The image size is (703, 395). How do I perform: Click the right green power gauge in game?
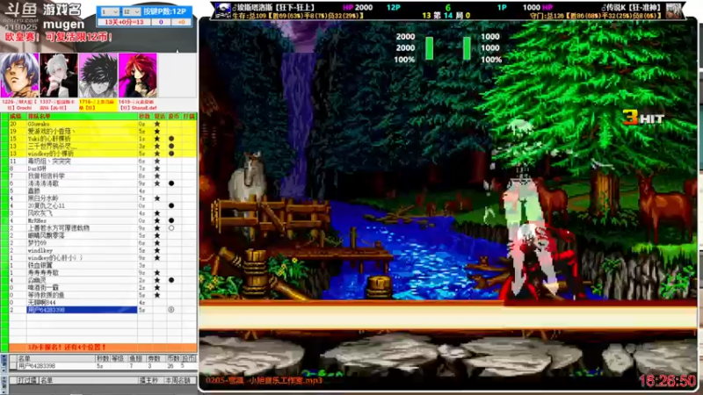point(467,48)
